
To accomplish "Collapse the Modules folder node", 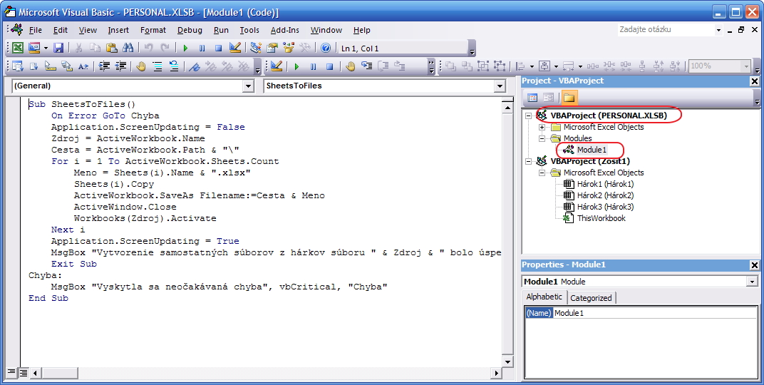I will [542, 138].
